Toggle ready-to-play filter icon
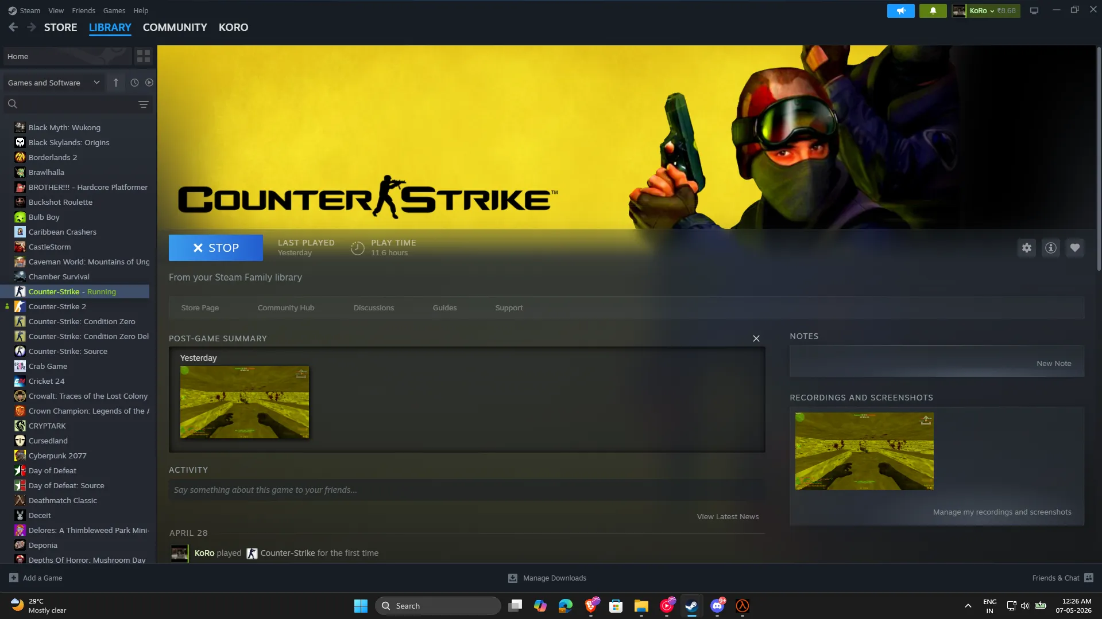1102x619 pixels. [x=149, y=83]
